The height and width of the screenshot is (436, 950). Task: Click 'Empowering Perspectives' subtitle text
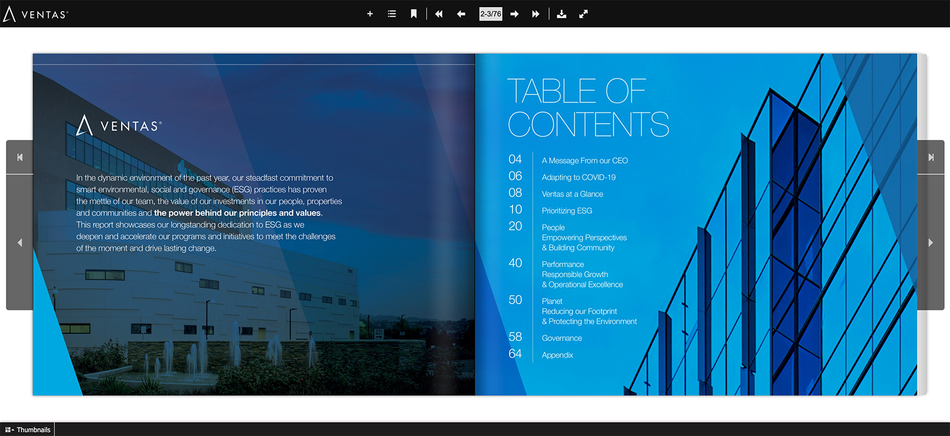point(584,238)
